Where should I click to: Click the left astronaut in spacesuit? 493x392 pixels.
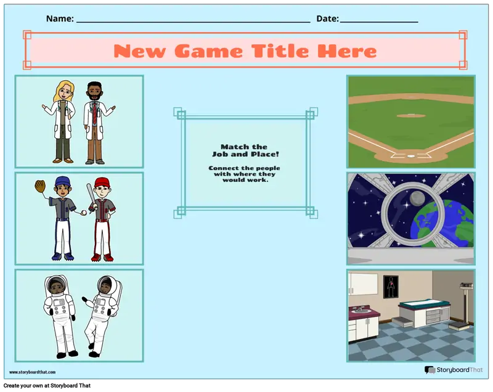point(59,315)
